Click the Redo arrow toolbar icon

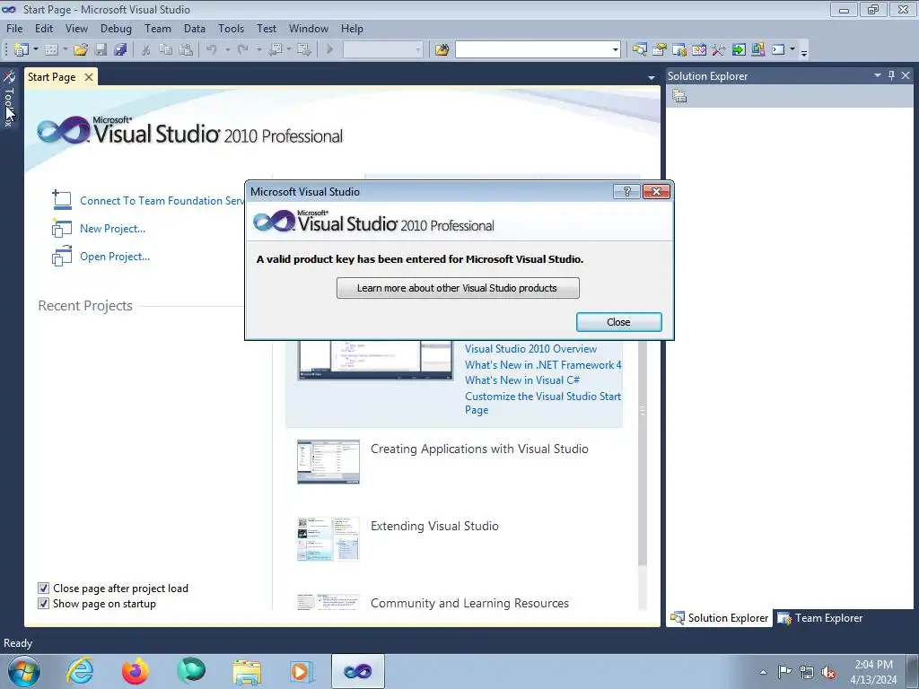coord(242,50)
